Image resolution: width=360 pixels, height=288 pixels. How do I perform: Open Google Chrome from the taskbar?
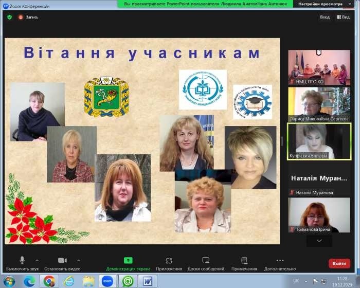[49, 281]
